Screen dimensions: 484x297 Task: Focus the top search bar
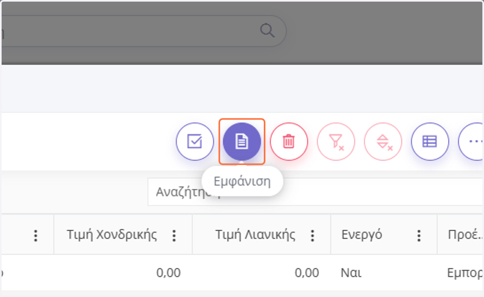click(143, 31)
